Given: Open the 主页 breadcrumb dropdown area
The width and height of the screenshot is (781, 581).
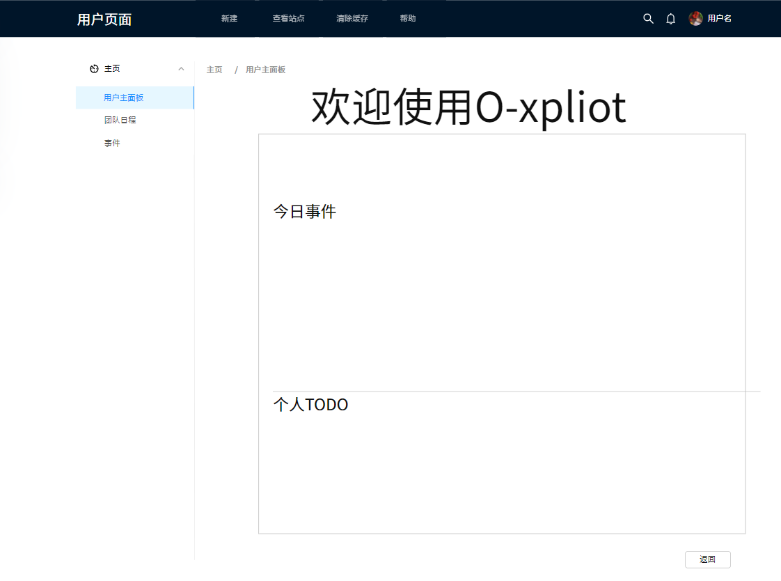Looking at the screenshot, I should pos(214,70).
